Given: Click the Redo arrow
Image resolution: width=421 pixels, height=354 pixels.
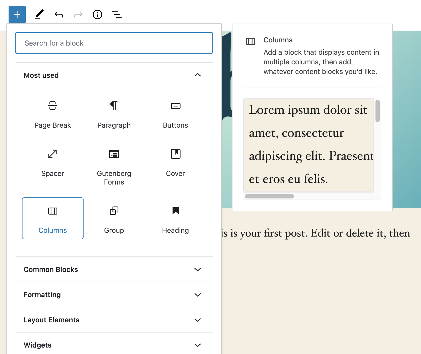Looking at the screenshot, I should 78,14.
